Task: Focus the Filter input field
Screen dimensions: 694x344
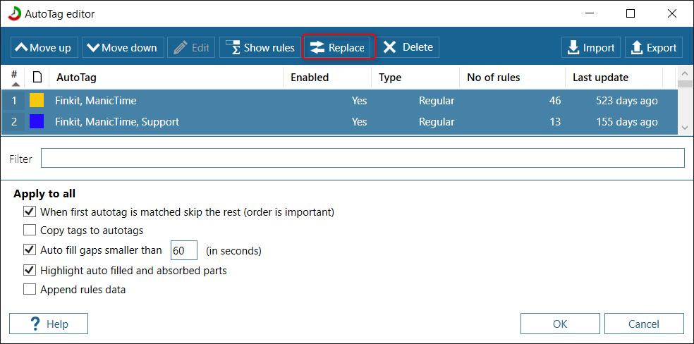Action: coord(363,158)
